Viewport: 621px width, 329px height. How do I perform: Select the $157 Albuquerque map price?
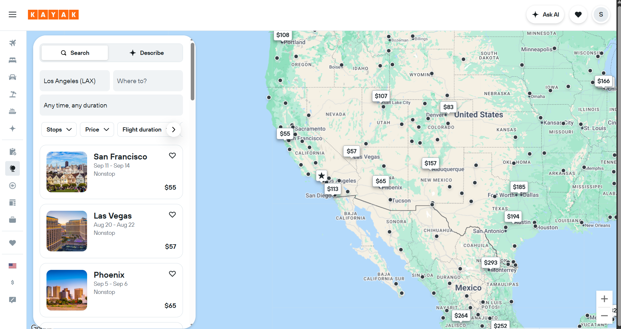click(430, 163)
